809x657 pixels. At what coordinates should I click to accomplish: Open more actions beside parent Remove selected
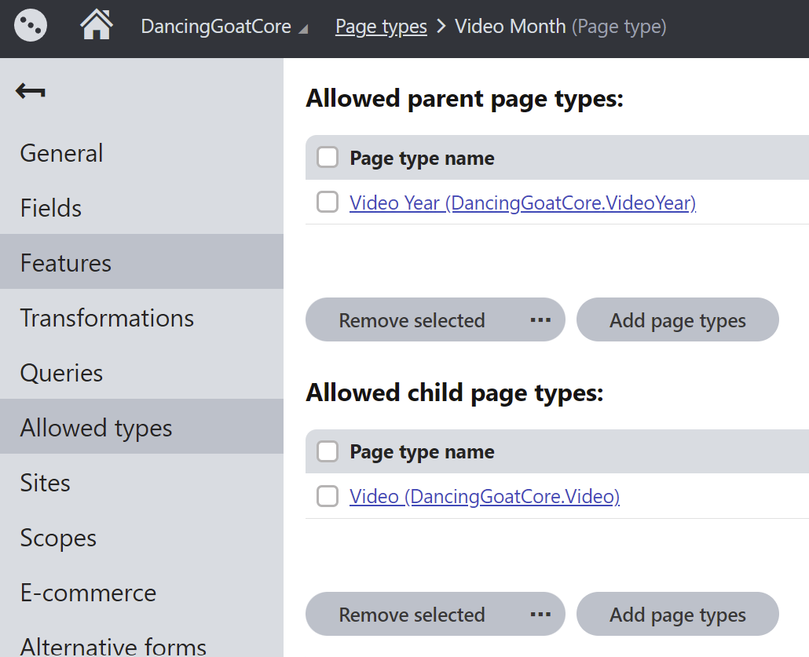point(540,319)
